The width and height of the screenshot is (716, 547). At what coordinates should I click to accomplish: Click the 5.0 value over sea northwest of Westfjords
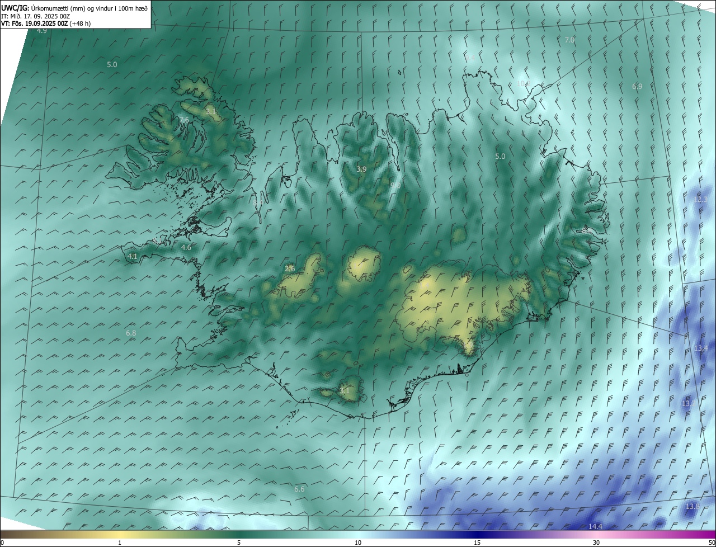112,65
